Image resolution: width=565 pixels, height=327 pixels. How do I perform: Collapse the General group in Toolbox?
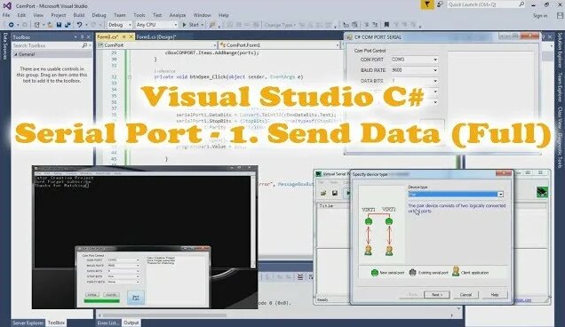[15, 54]
